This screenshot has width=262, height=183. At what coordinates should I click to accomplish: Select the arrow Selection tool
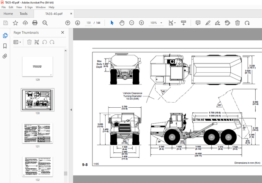(112, 23)
